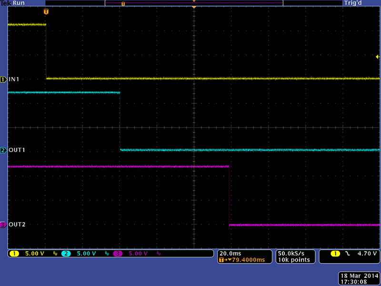Screen dimensions: 381x286
Task: Click the record view bar at top
Action: click(194, 3)
